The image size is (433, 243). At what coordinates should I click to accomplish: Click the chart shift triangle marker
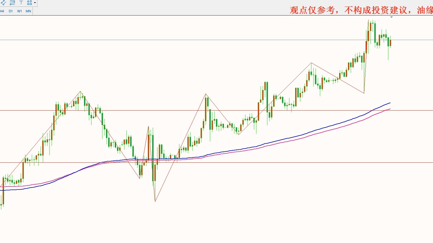pyautogui.click(x=391, y=17)
